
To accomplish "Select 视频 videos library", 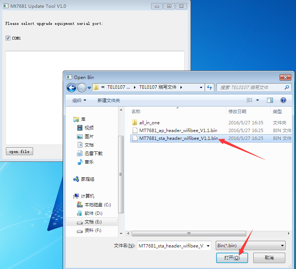I will (85, 128).
